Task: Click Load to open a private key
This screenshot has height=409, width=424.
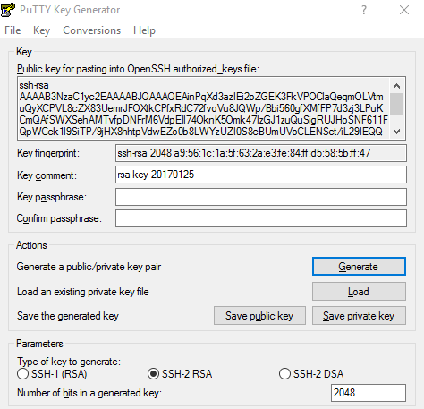Action: tap(359, 292)
